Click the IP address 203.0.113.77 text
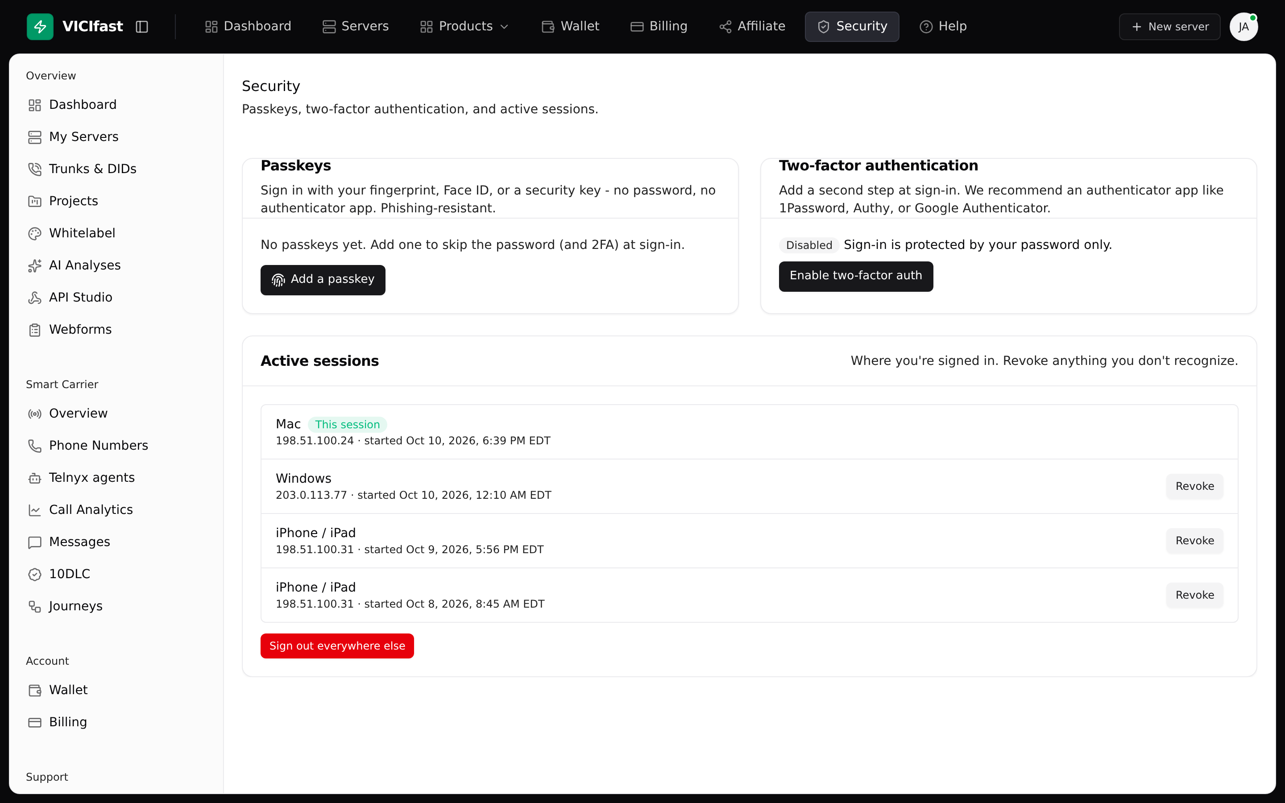The width and height of the screenshot is (1285, 803). [x=311, y=495]
